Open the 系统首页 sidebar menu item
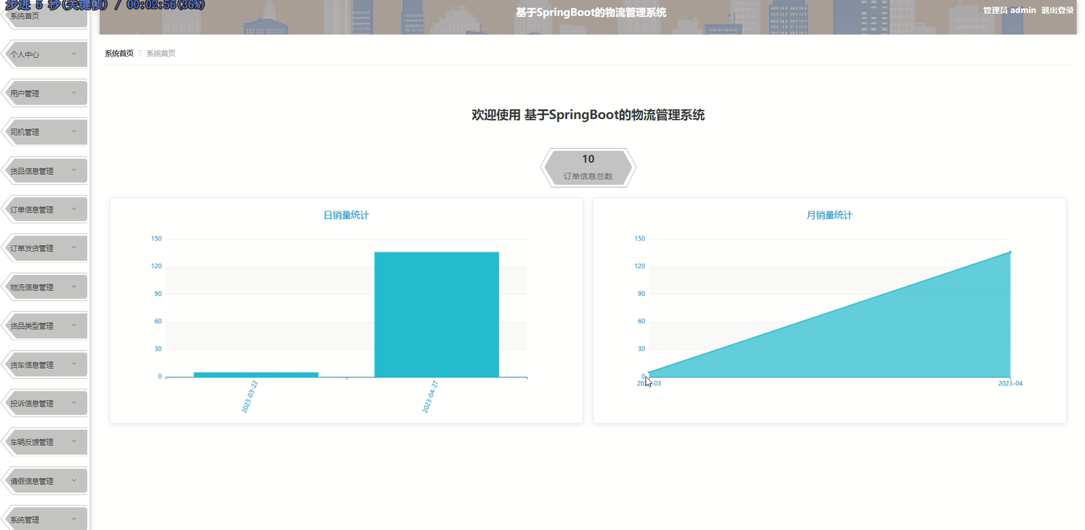Image resolution: width=1085 pixels, height=530 pixels. (45, 16)
